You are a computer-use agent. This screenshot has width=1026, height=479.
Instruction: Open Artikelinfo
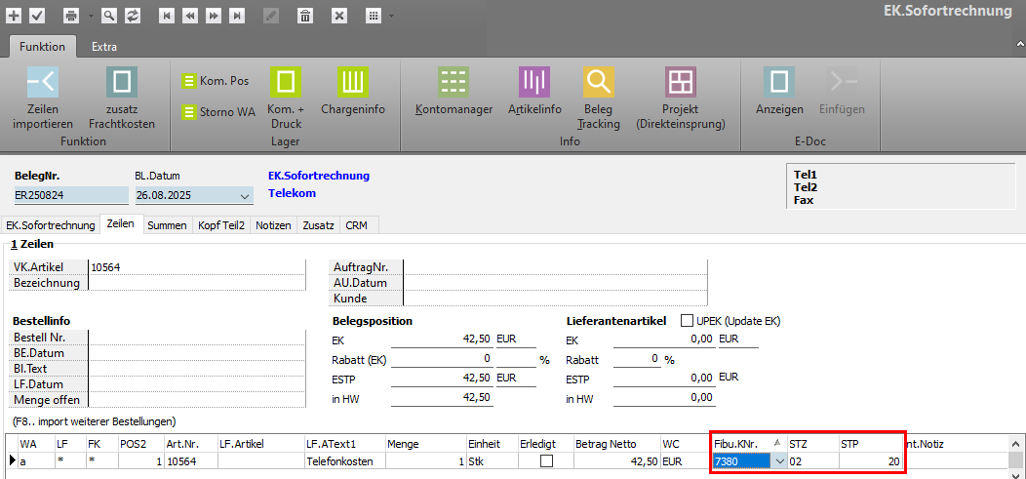point(534,92)
